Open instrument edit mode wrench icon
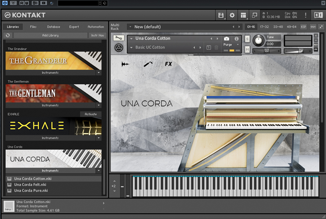The image size is (326, 219). (119, 38)
